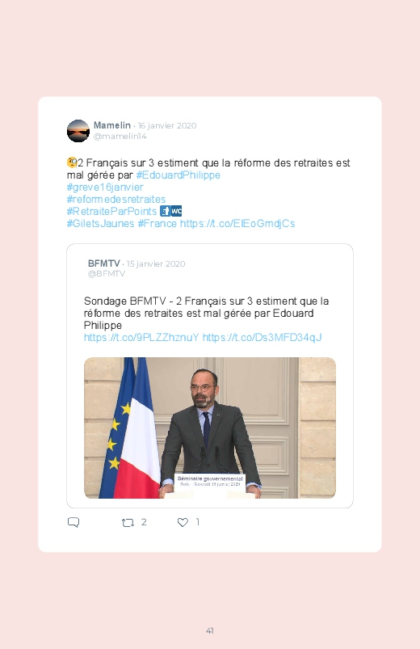Open the press conference photo thumbnail
The image size is (420, 649).
[x=210, y=428]
